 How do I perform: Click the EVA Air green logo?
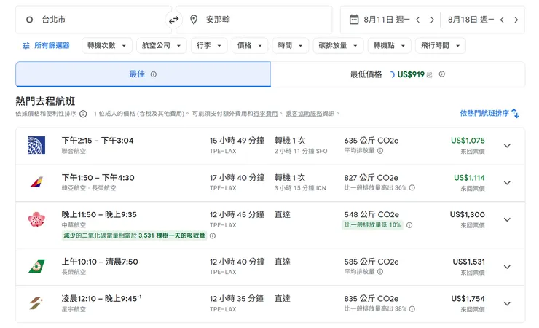pos(36,267)
